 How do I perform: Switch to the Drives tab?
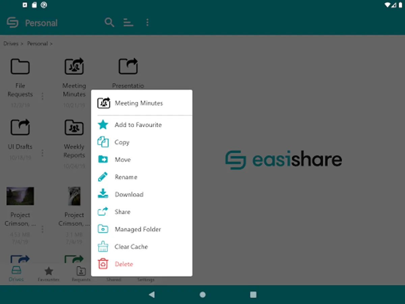(x=16, y=274)
